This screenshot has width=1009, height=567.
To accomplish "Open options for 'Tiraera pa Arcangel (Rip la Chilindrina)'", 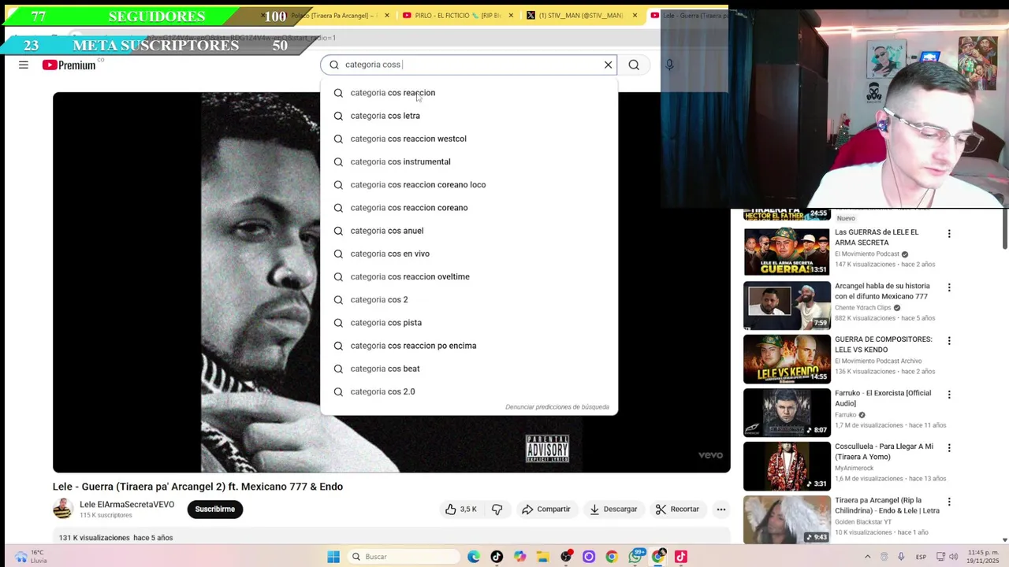I will point(949,502).
